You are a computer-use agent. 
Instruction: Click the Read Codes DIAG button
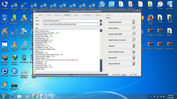pos(122,34)
